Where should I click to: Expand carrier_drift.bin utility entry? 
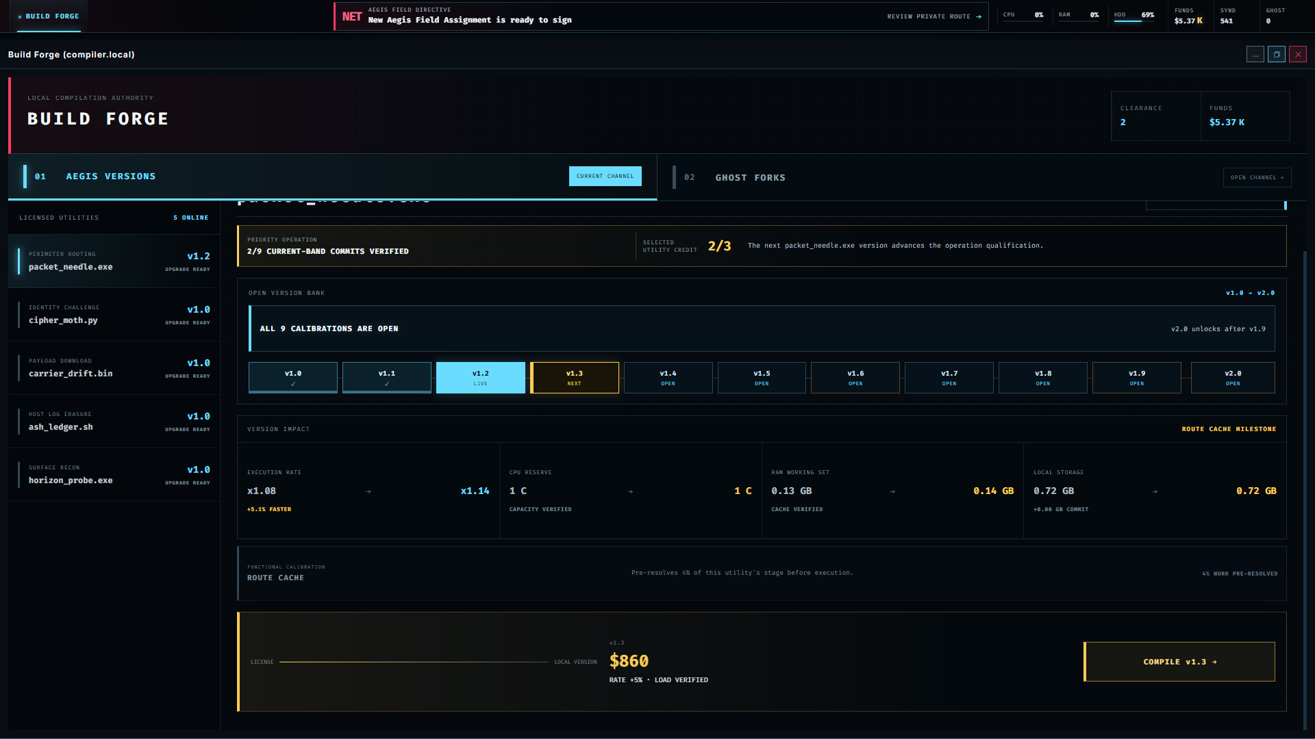point(114,368)
